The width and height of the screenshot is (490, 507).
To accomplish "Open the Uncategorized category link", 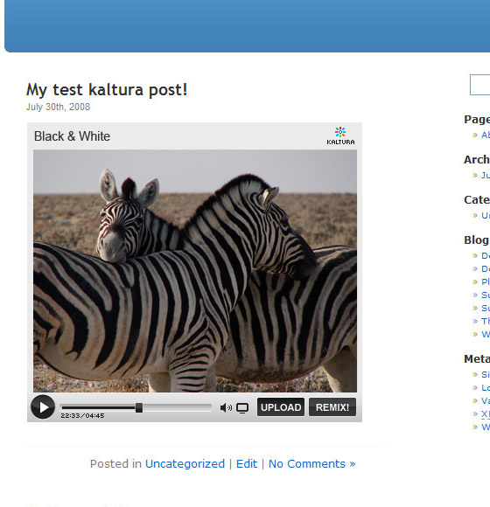I will 185,463.
